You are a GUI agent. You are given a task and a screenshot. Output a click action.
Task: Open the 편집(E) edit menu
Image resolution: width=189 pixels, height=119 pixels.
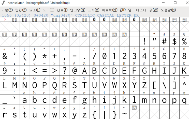pyautogui.click(x=21, y=10)
